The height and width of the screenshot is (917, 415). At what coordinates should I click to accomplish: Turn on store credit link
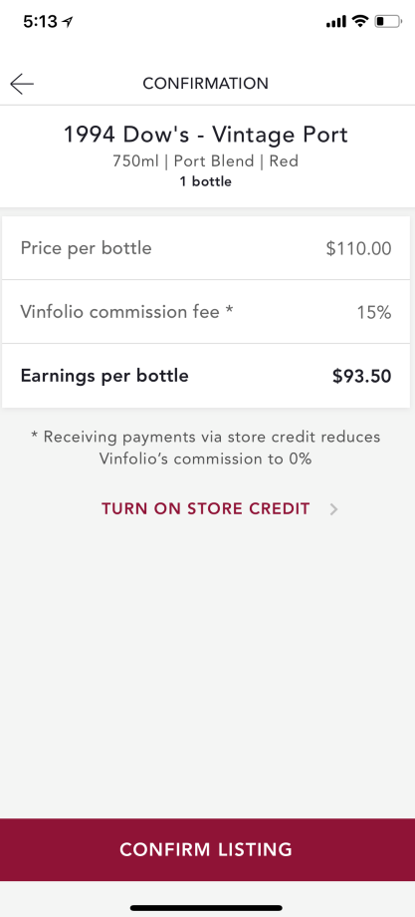(205, 508)
